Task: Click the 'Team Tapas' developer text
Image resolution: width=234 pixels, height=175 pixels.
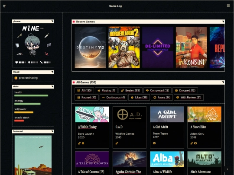Action: (x=160, y=134)
